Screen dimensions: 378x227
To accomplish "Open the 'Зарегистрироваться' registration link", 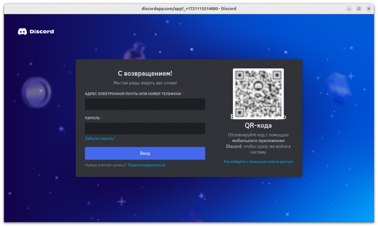I will (146, 165).
